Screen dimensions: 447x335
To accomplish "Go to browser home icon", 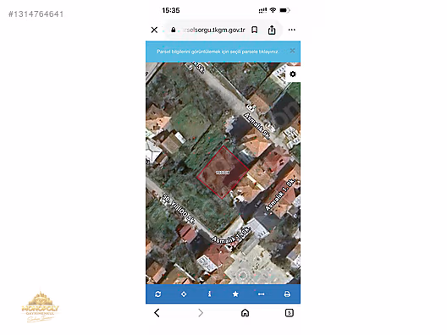I will [245, 313].
